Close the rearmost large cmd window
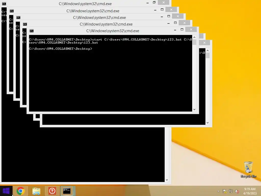Screen dimensions: 261x196 [x=163, y=2]
